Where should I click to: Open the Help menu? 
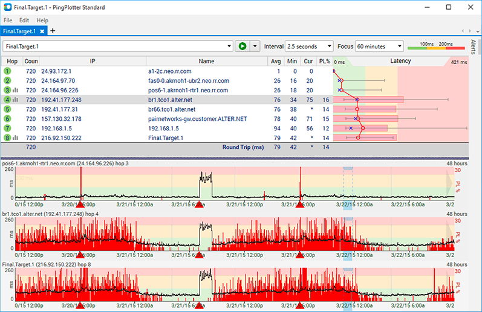(42, 20)
